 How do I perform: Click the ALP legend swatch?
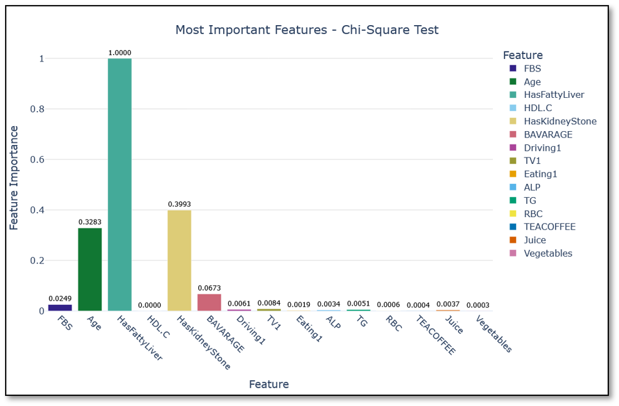512,187
